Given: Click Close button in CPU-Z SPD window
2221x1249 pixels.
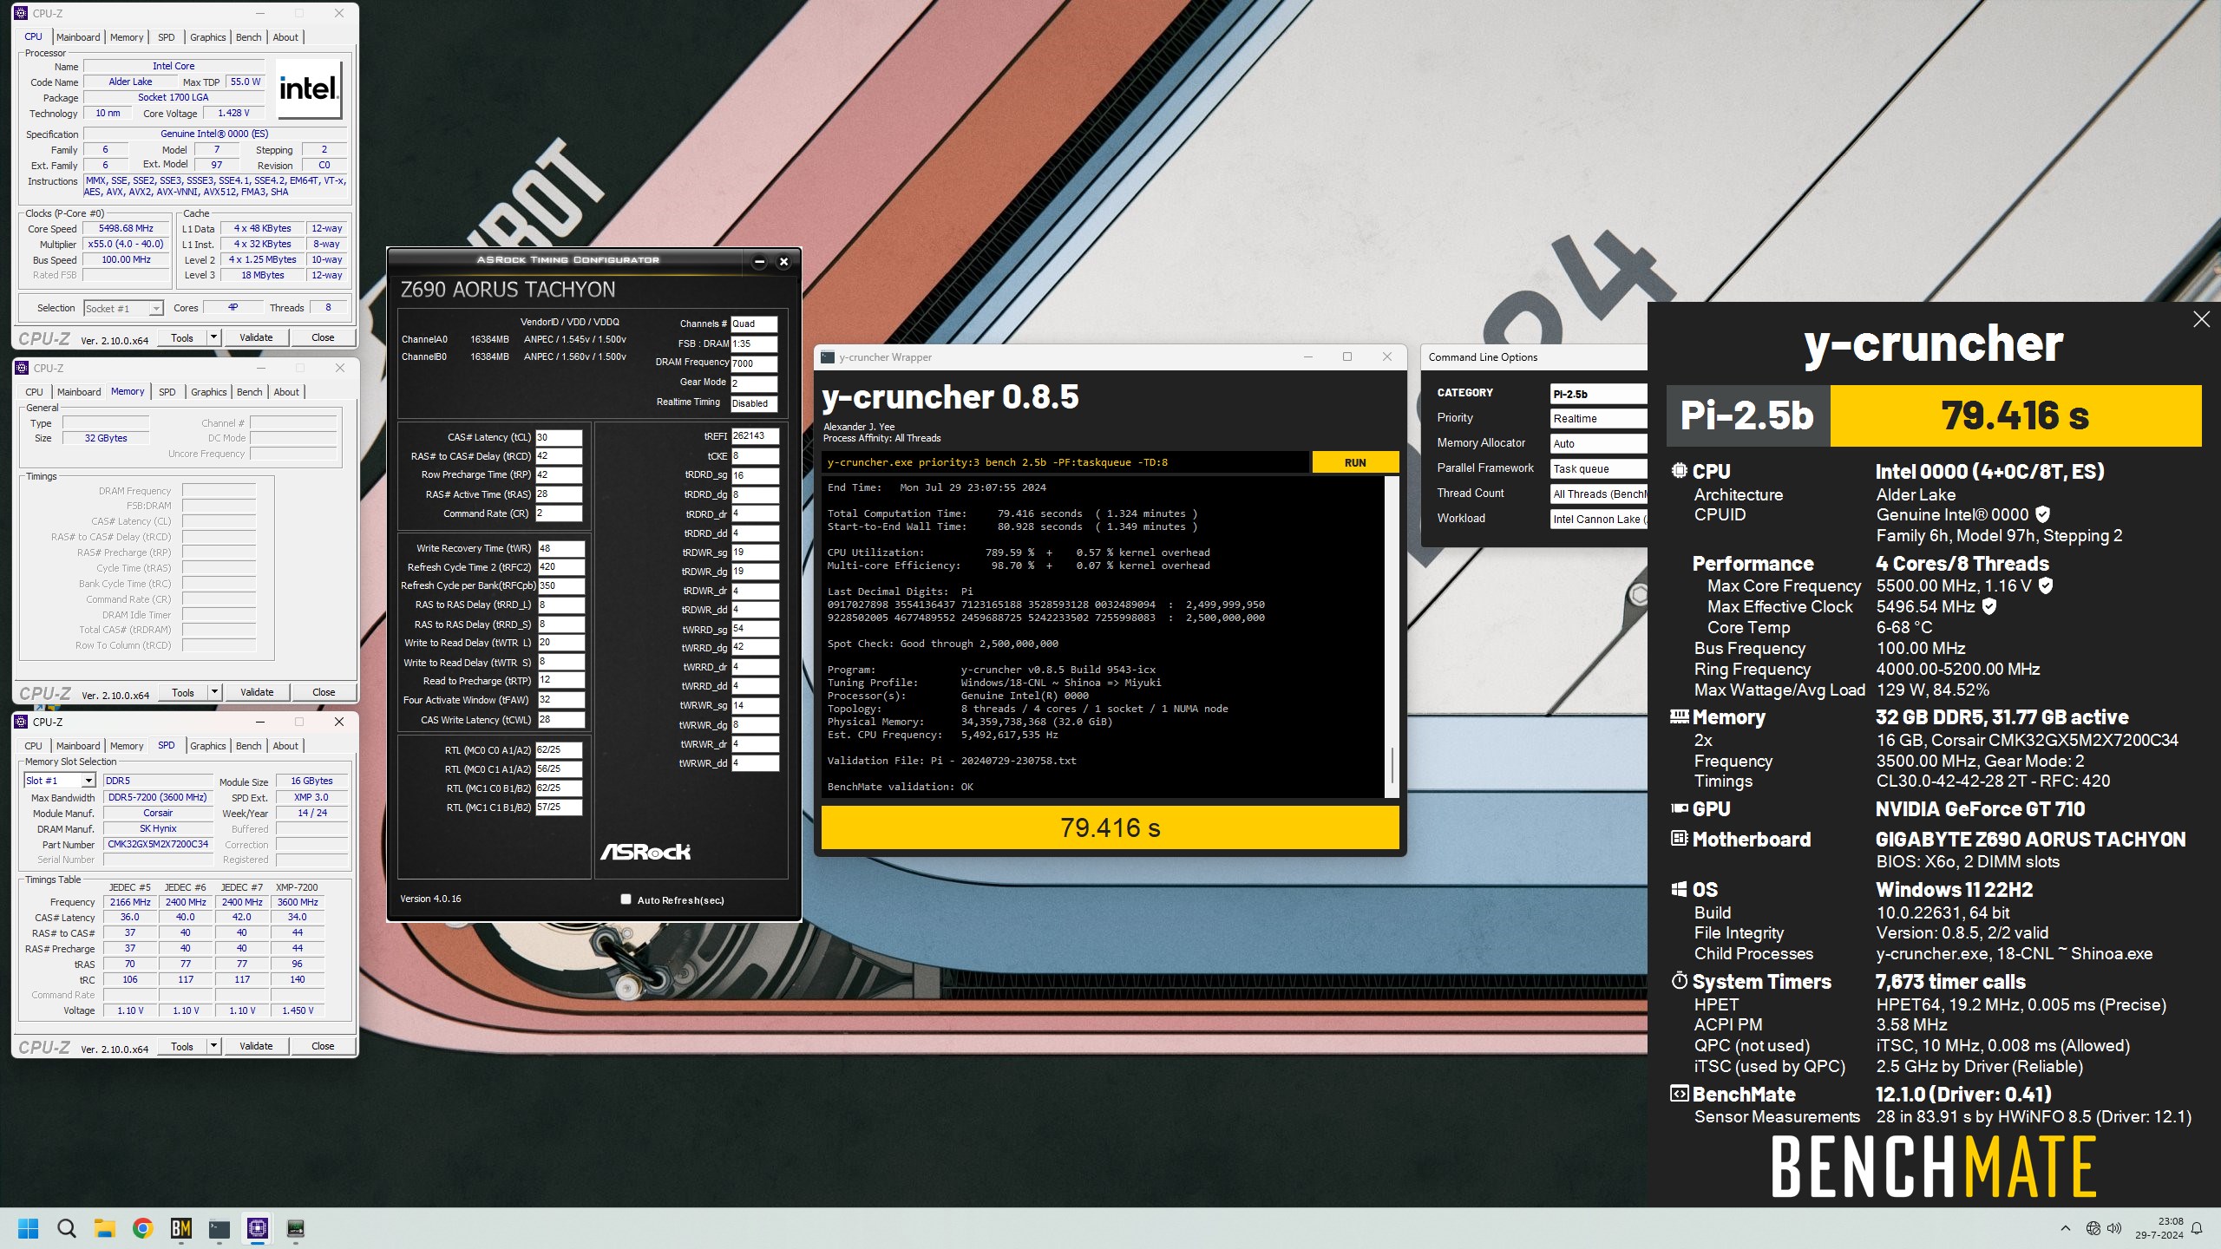Looking at the screenshot, I should (323, 1046).
